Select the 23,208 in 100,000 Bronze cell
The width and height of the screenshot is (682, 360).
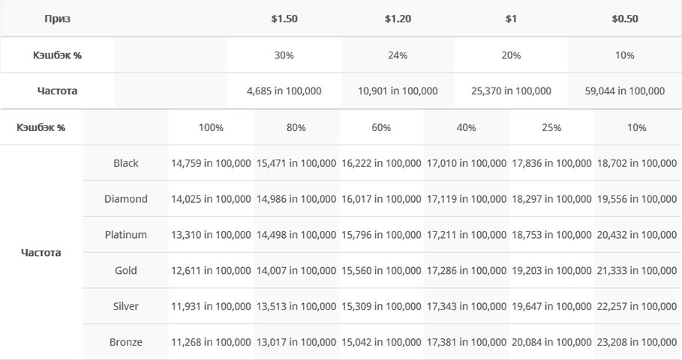point(637,343)
